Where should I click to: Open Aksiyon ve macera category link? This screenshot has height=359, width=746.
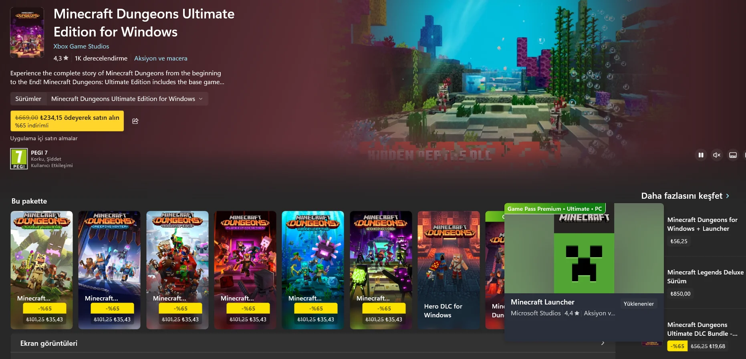click(x=161, y=58)
